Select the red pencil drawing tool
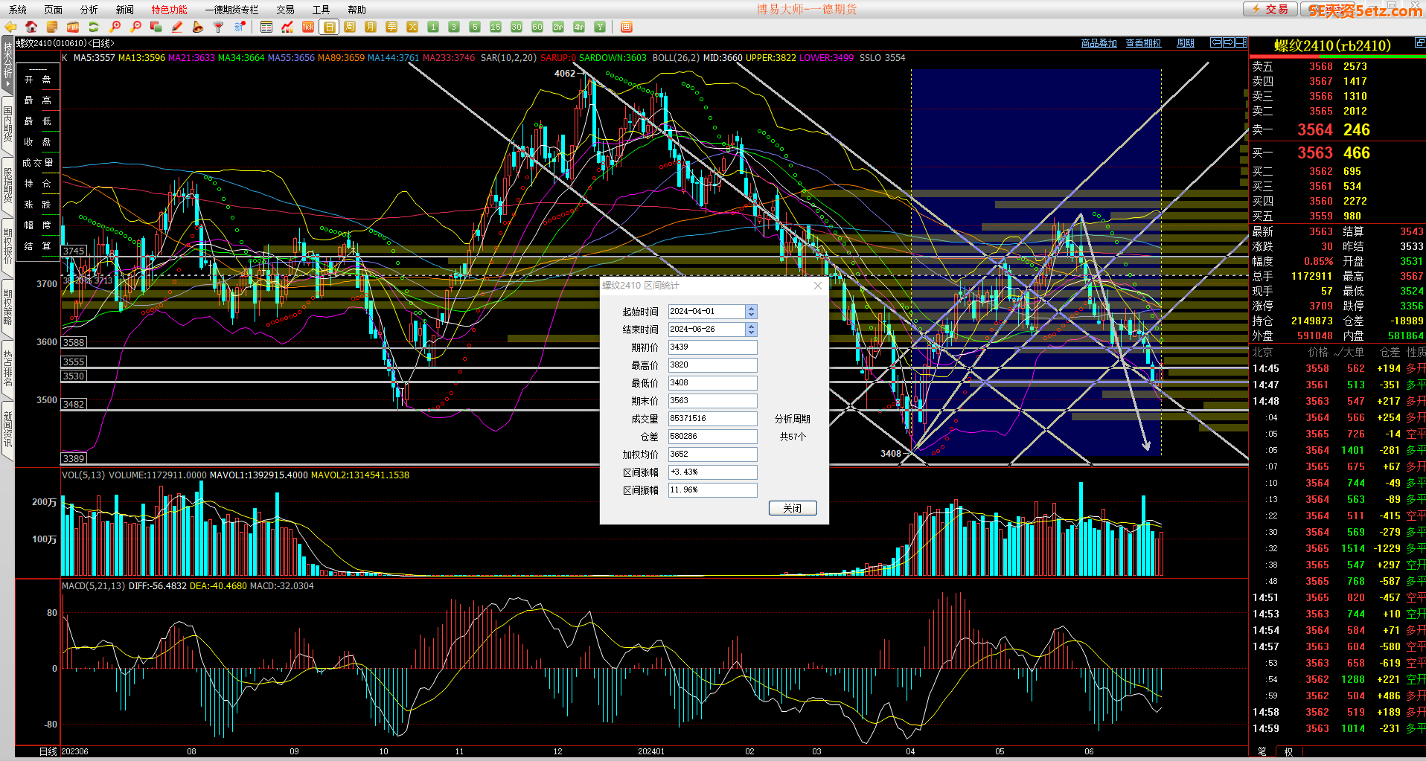Image resolution: width=1426 pixels, height=761 pixels. (x=177, y=27)
